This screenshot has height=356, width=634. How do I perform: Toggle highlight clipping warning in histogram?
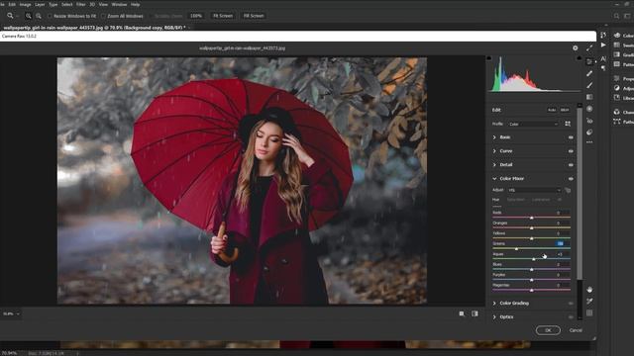coord(579,58)
